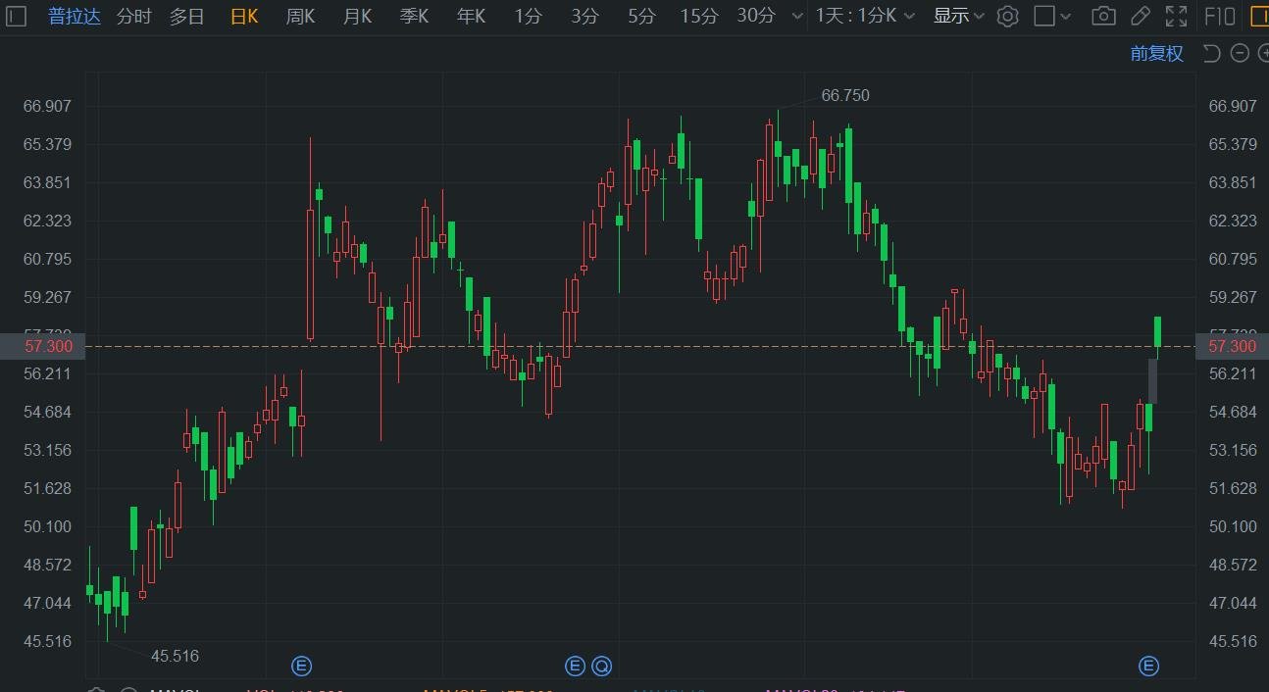
Task: Click 47.044 on the left price axis
Action: tap(48, 603)
